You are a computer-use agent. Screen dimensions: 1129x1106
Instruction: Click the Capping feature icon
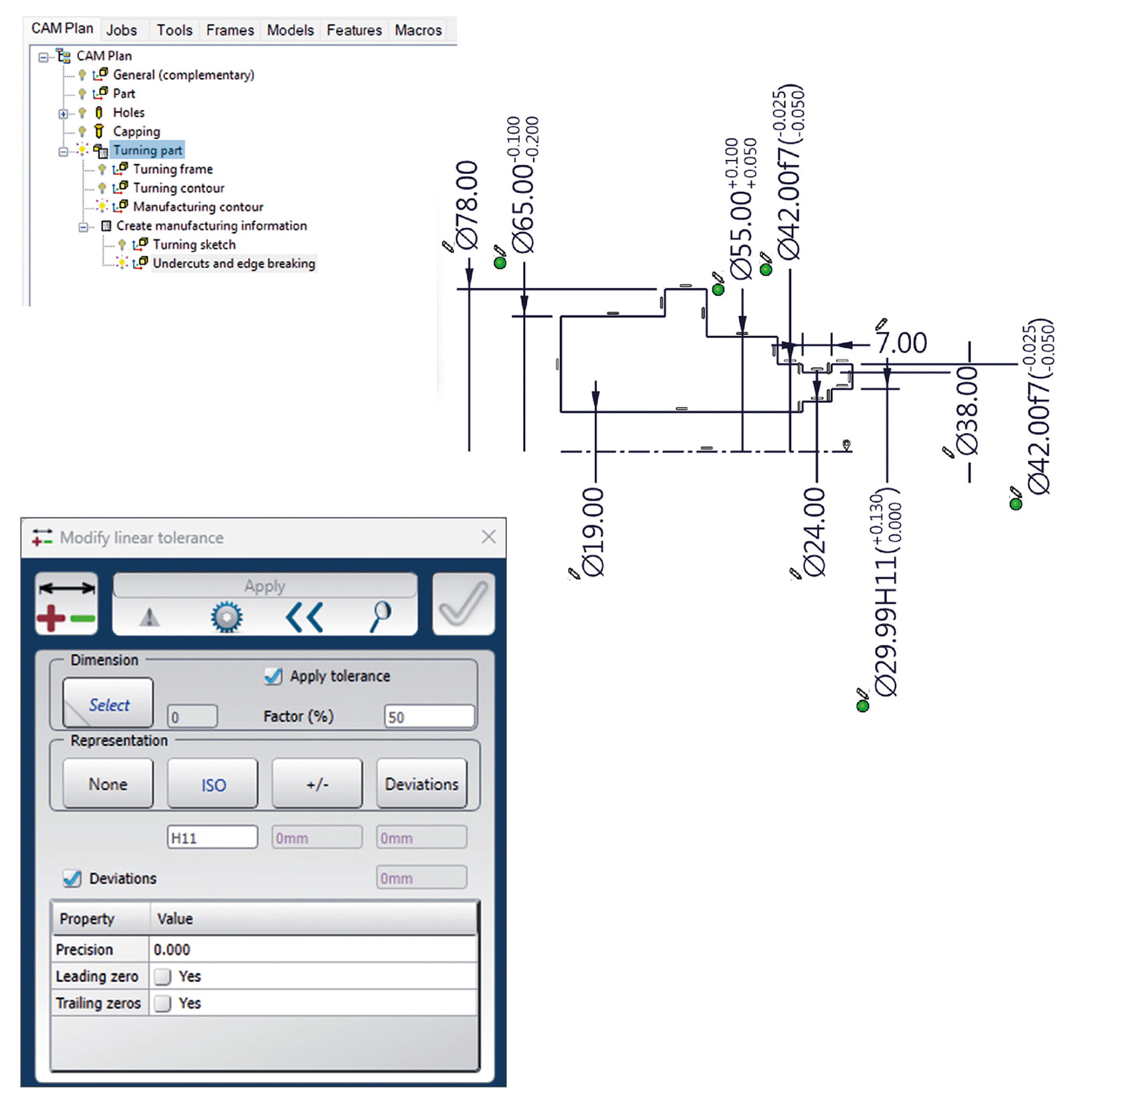(x=99, y=132)
